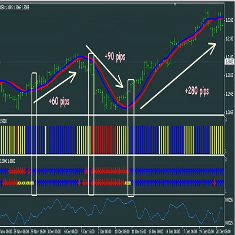The image size is (235, 235).
Task: Click the red block of histogram bars
Action: [104, 140]
